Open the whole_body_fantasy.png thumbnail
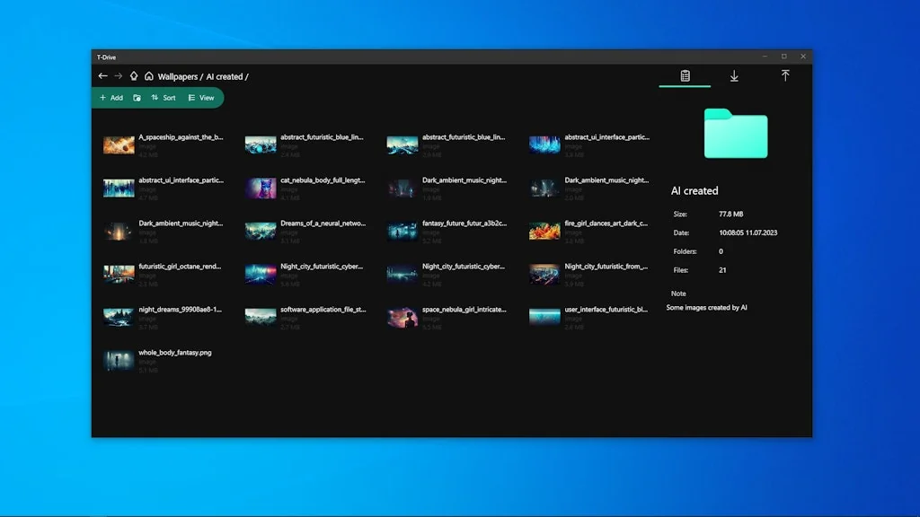Viewport: 920px width, 517px height. coord(119,359)
